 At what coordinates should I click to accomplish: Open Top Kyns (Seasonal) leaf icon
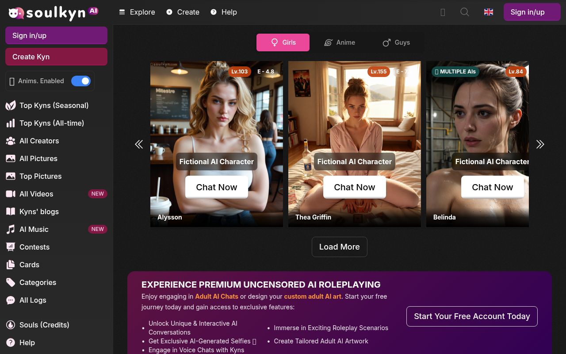click(x=11, y=105)
